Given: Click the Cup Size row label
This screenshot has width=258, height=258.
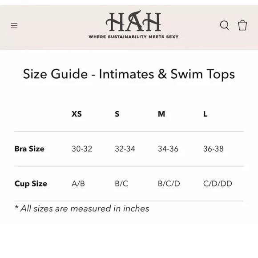Looking at the screenshot, I should (x=31, y=184).
